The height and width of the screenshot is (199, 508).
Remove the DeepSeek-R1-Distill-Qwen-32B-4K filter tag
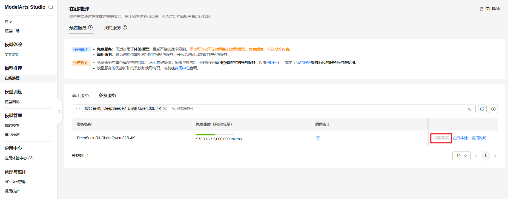coord(165,109)
